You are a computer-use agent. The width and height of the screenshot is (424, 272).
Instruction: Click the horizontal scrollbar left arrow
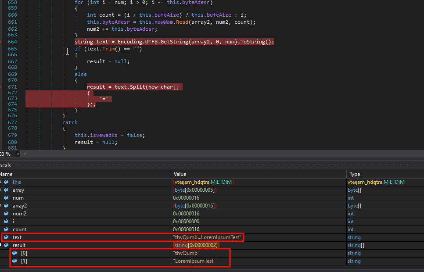[x=25, y=154]
